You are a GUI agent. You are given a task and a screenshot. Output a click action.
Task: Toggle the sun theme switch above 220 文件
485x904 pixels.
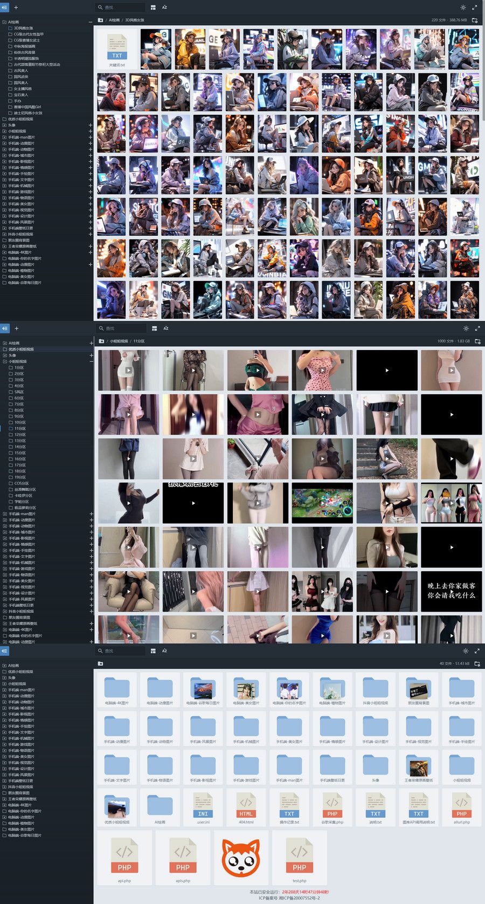(463, 8)
